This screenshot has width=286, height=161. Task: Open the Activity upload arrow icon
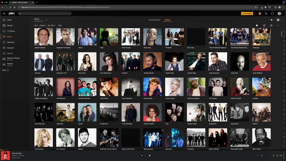click(260, 13)
